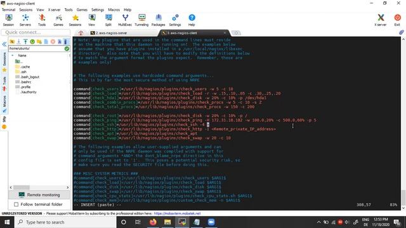Launch the MultiExec mode icon
The image size is (406, 228).
[125, 20]
